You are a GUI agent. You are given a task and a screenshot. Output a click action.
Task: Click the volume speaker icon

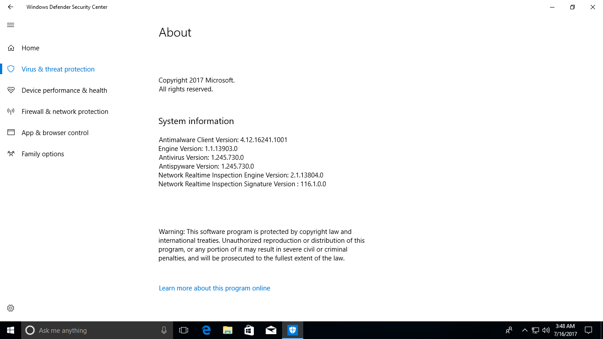[546, 330]
